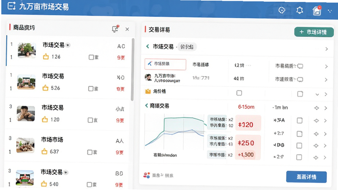Tick the checkbox in the 540 list row
Screen dimensions: 338x190
[x=89, y=185]
